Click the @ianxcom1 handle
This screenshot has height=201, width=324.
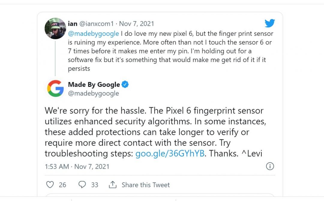point(97,24)
